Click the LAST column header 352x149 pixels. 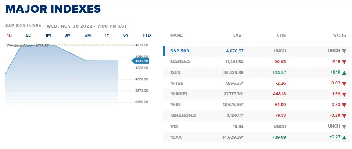click(238, 35)
